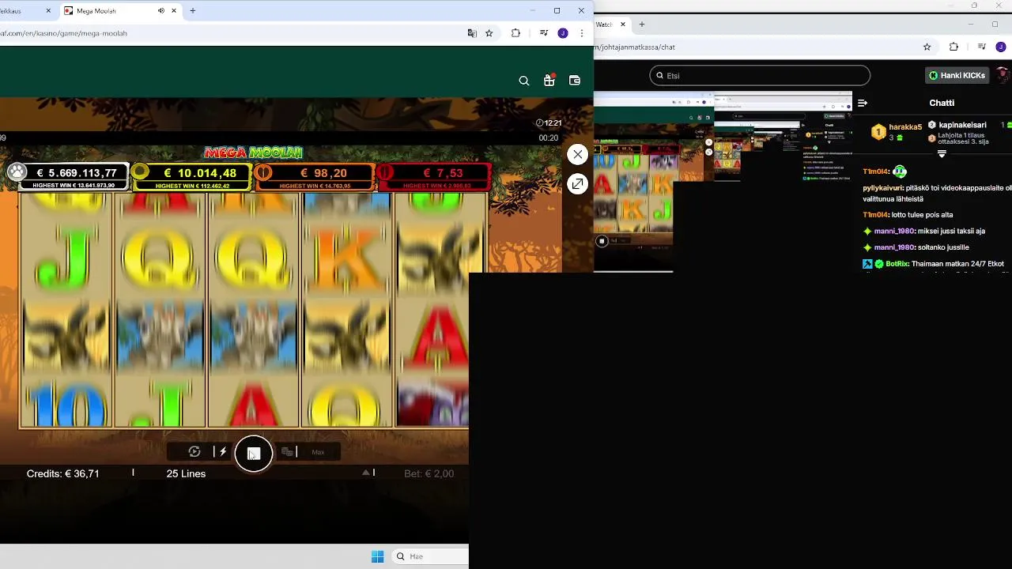Image resolution: width=1012 pixels, height=569 pixels.
Task: Open the Chrome three-dot menu in the casino window
Action: click(582, 33)
